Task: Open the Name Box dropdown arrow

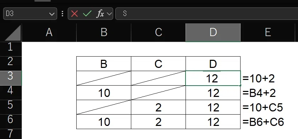Action: click(x=51, y=14)
